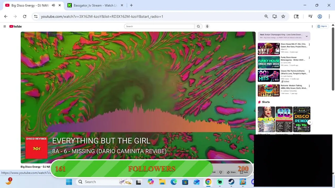335x188 pixels.
Task: Close the Big Disco Energy tab
Action: (x=60, y=5)
